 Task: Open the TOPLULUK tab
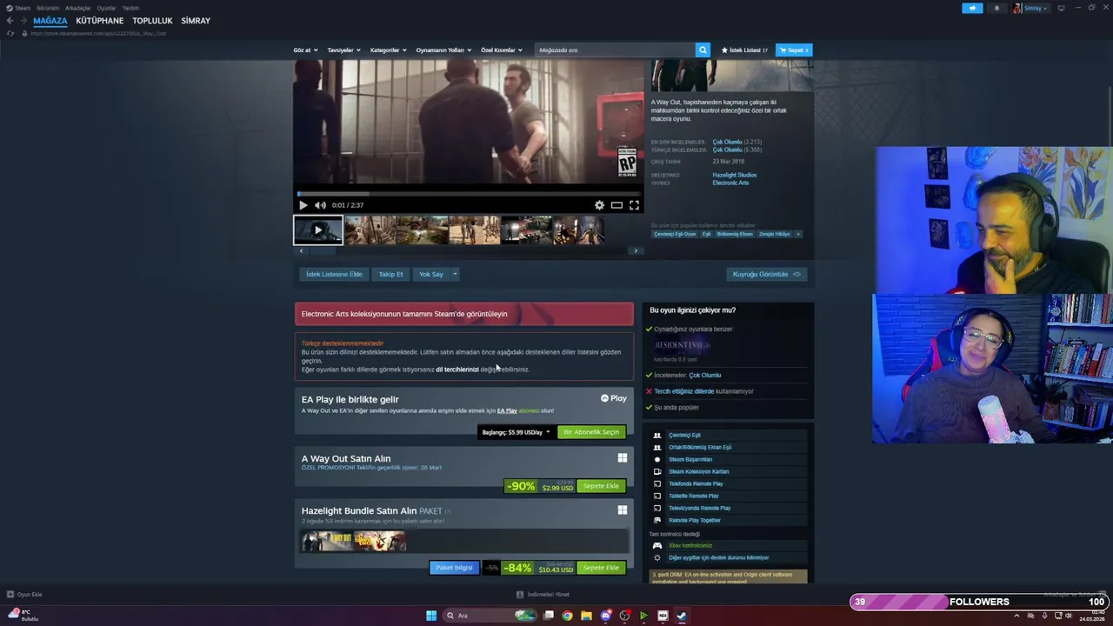click(152, 20)
